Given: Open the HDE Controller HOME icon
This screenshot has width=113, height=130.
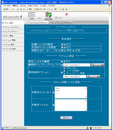Looking at the screenshot, I should coord(32,16).
